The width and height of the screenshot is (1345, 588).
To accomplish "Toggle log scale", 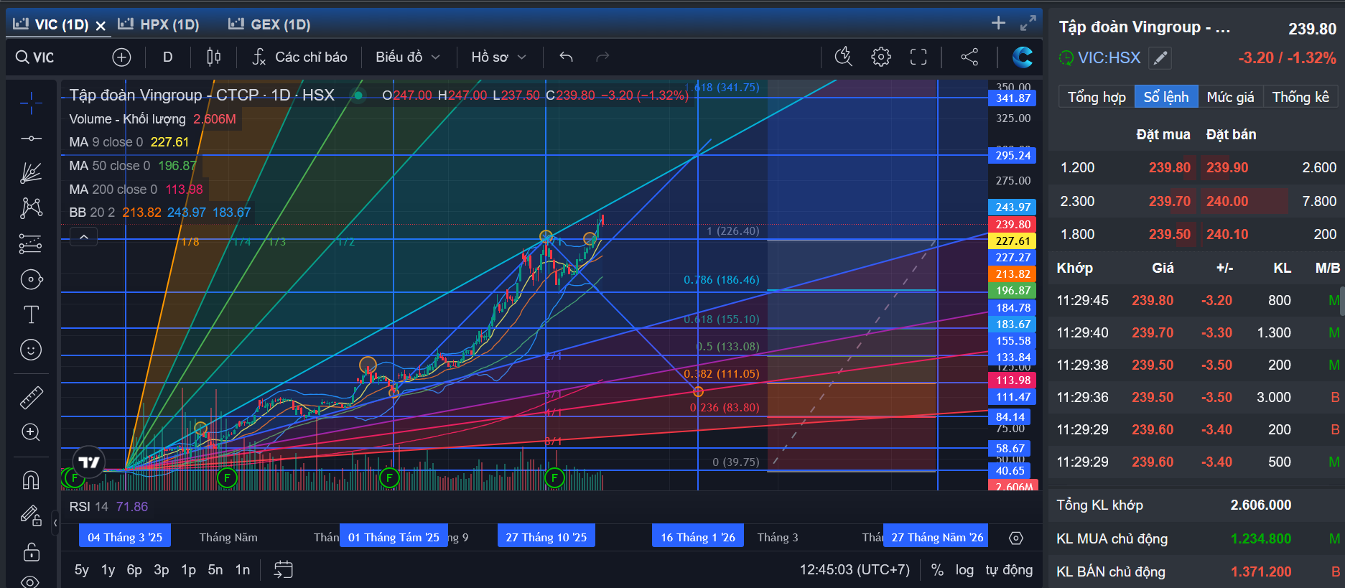I will (x=964, y=570).
